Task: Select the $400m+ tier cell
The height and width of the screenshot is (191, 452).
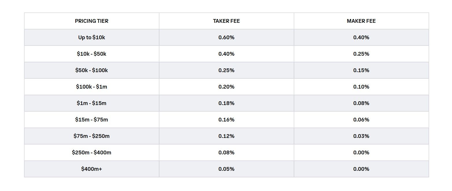Action: pos(91,169)
